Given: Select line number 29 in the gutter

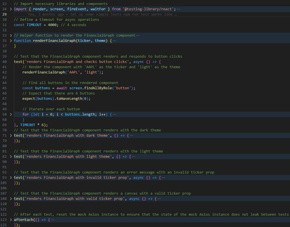Looking at the screenshot, I should click(4, 14).
